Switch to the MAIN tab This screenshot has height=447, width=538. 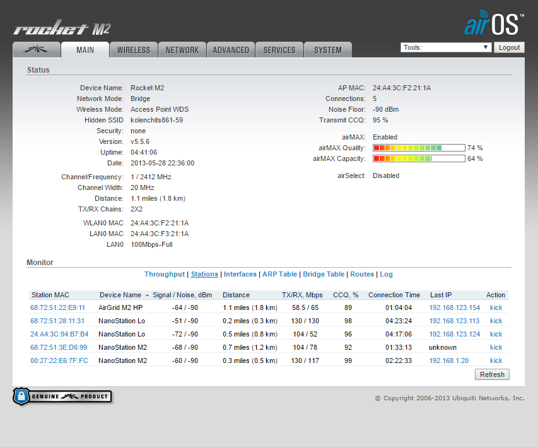(x=85, y=50)
